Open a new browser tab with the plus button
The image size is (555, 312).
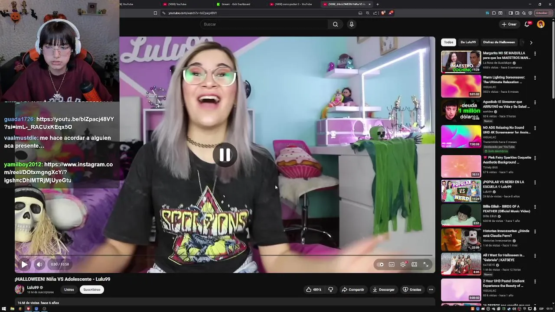pyautogui.click(x=377, y=4)
